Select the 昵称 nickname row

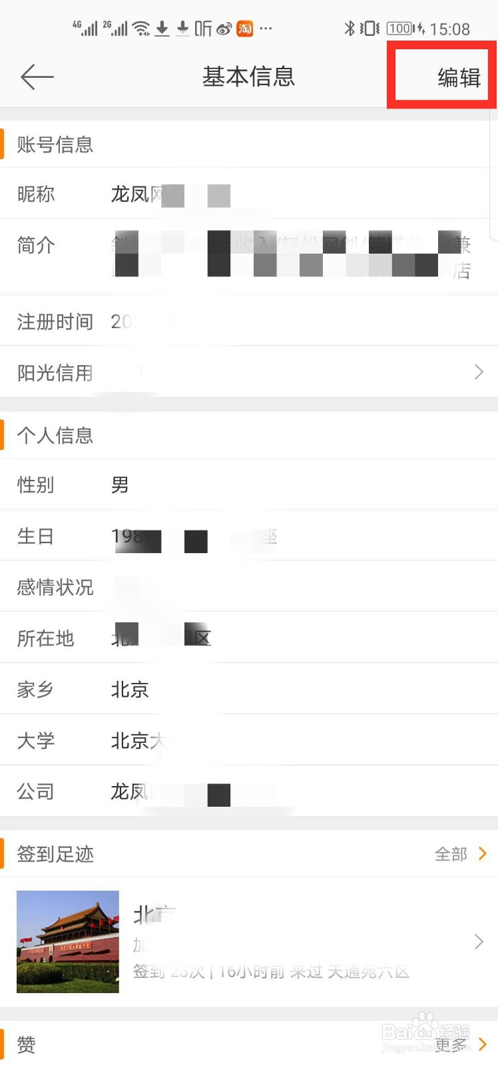point(249,194)
